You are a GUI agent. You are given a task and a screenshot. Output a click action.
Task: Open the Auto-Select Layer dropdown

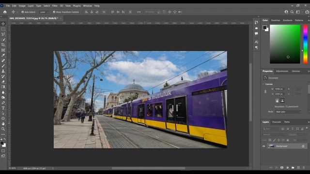coord(44,12)
